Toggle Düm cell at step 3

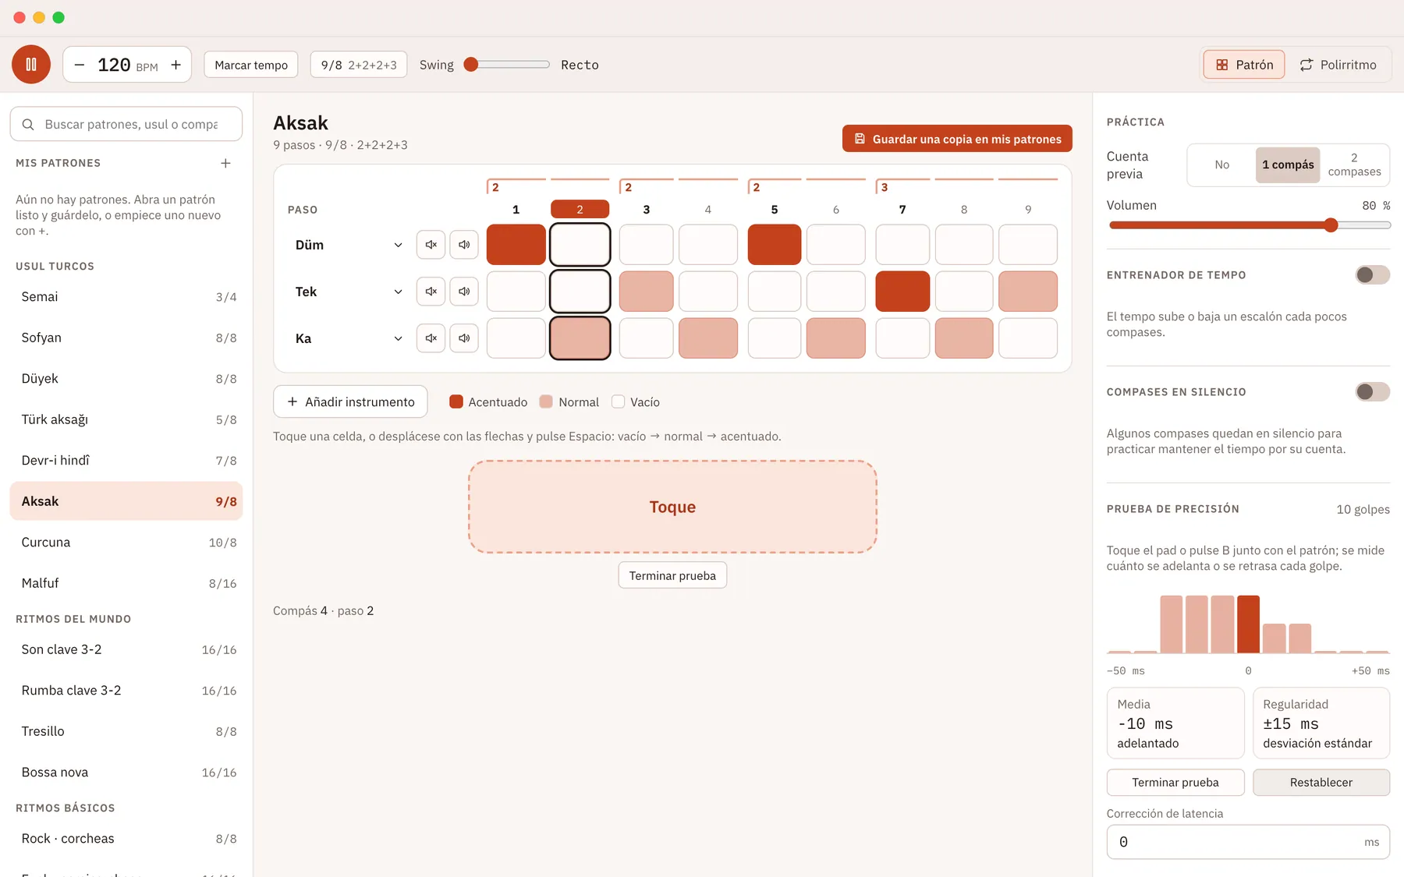tap(647, 245)
